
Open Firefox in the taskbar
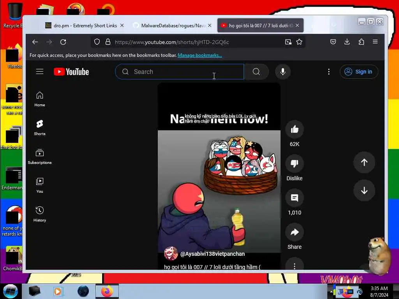[x=107, y=291]
